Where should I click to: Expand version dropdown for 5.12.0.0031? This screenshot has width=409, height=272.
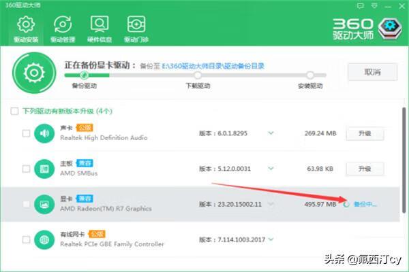(x=271, y=169)
